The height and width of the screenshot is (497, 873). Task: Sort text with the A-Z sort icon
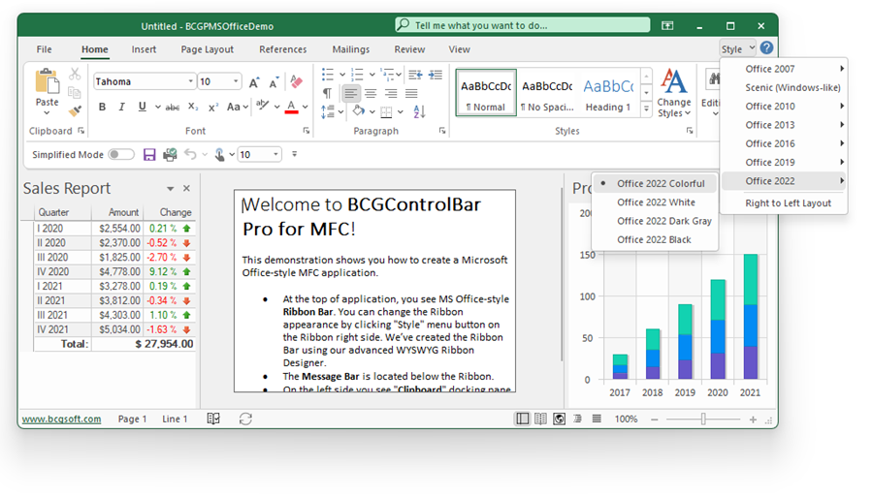point(419,111)
